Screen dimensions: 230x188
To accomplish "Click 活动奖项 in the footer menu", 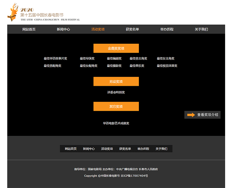I will (107, 149).
